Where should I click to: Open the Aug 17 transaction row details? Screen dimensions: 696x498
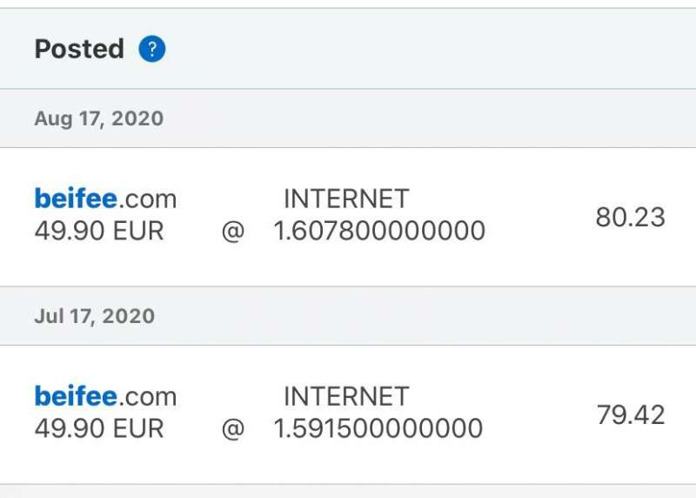(348, 217)
